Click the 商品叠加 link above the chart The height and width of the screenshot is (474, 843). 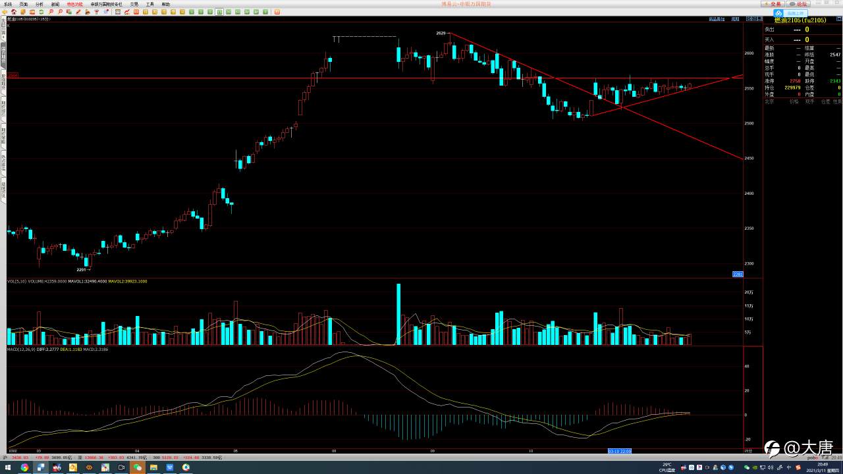pos(716,19)
